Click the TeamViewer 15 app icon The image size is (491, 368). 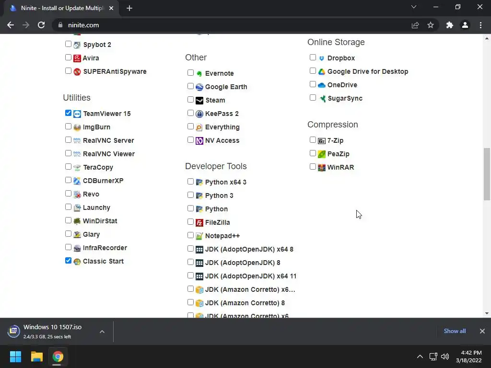click(77, 114)
